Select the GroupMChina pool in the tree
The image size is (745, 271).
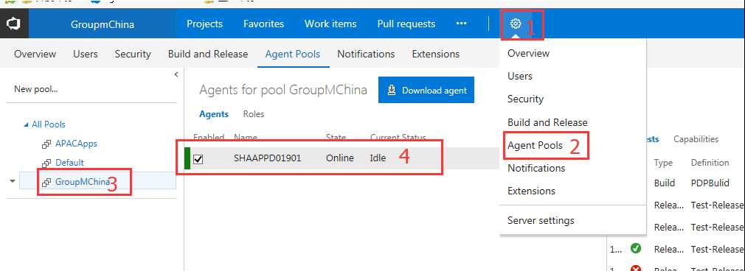82,182
